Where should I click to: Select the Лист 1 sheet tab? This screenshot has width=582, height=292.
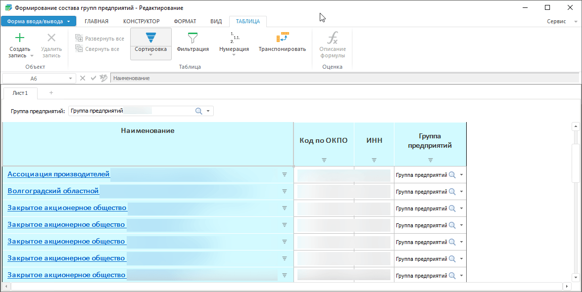click(20, 93)
